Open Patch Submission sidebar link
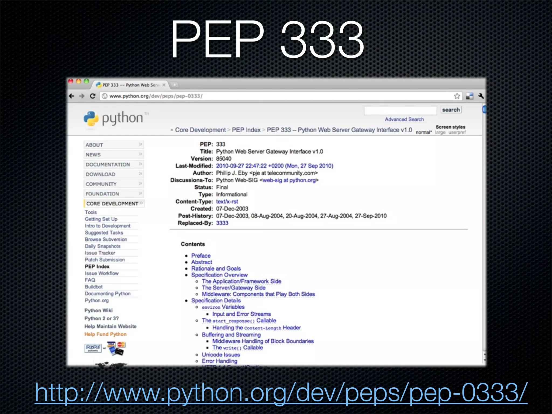This screenshot has height=414, width=552. [105, 260]
